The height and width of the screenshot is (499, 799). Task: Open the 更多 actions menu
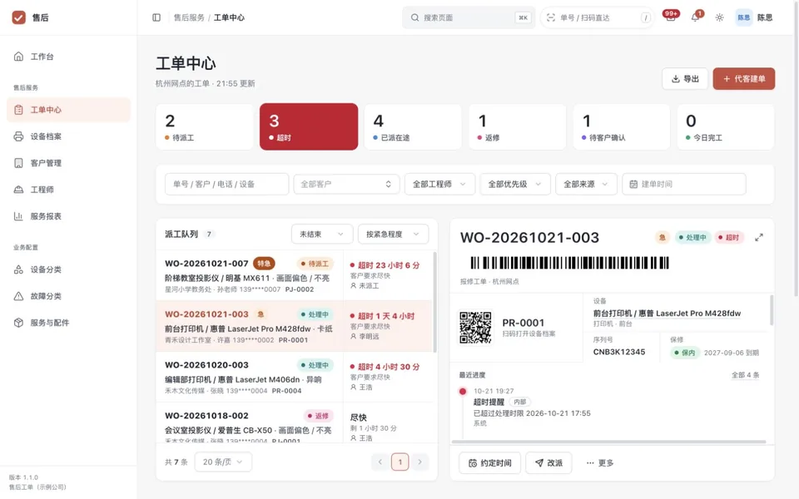click(x=600, y=463)
